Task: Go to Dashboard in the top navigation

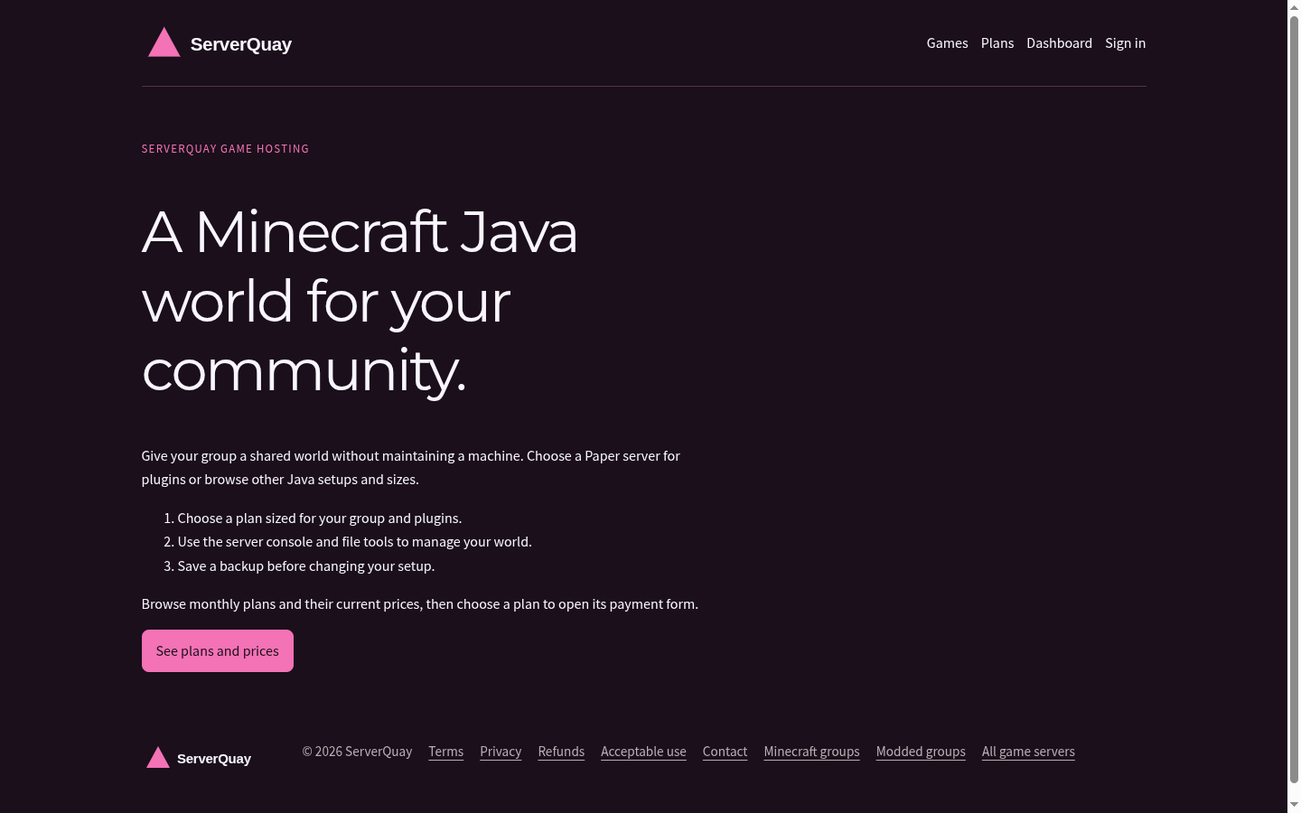Action: click(x=1059, y=43)
